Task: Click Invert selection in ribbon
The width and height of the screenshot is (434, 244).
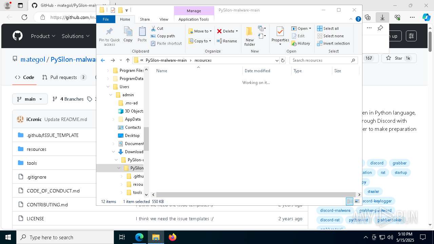Action: (x=333, y=43)
